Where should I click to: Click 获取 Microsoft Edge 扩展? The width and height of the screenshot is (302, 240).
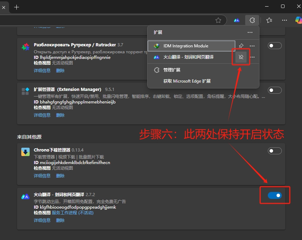coord(203,81)
